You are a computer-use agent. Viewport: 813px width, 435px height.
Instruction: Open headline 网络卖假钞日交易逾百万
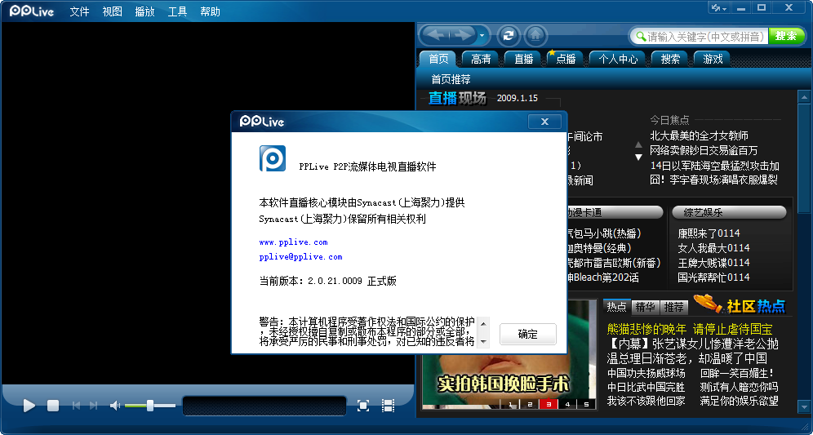click(x=704, y=150)
